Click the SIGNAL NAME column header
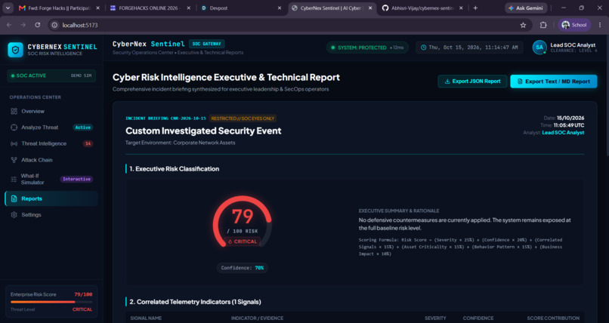 click(x=146, y=318)
